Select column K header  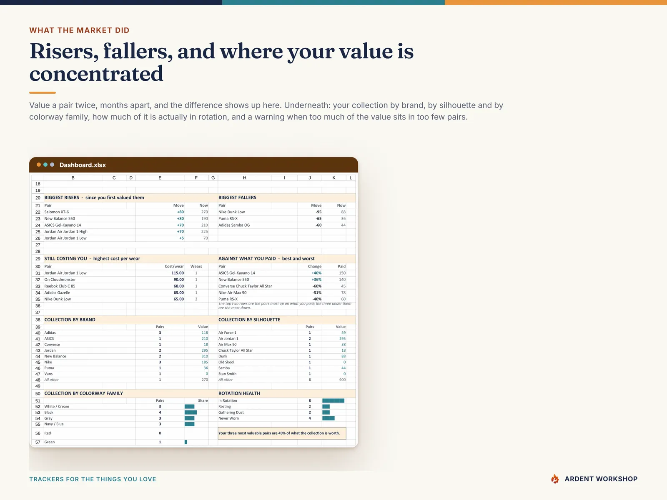coord(334,178)
